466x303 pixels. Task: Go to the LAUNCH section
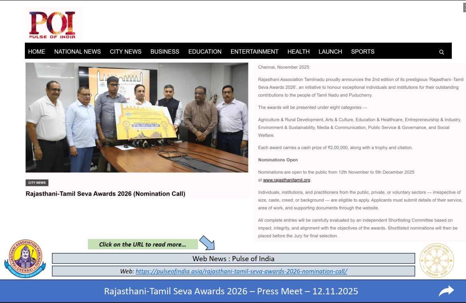coord(330,52)
